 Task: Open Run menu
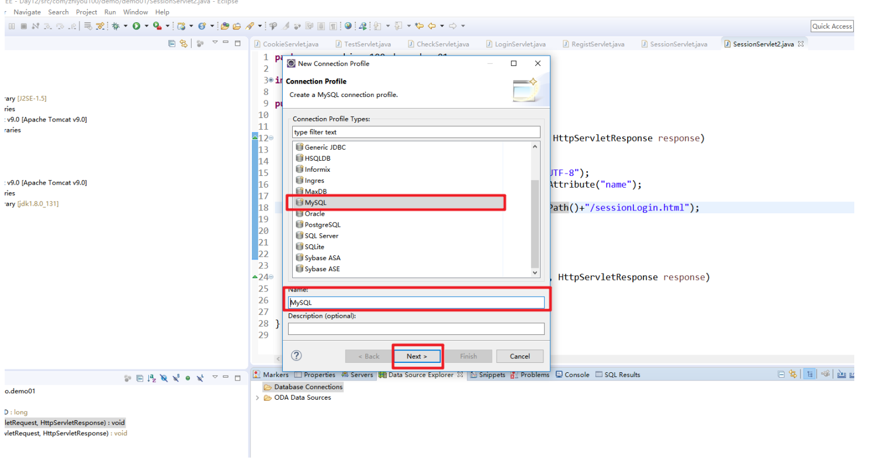click(x=110, y=12)
